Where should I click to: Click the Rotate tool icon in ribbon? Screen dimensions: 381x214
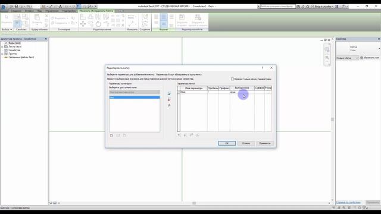98,24
